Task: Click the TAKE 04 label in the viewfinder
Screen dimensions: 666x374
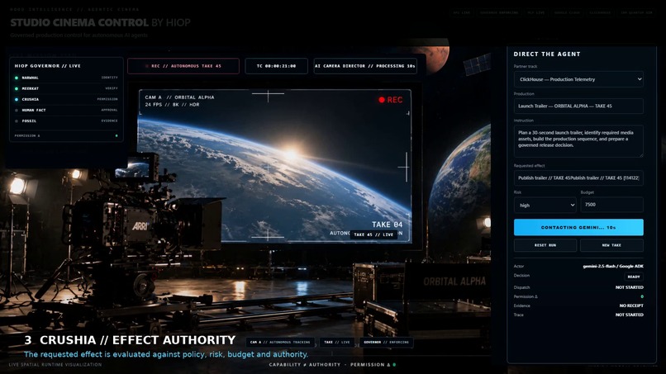Action: point(387,225)
